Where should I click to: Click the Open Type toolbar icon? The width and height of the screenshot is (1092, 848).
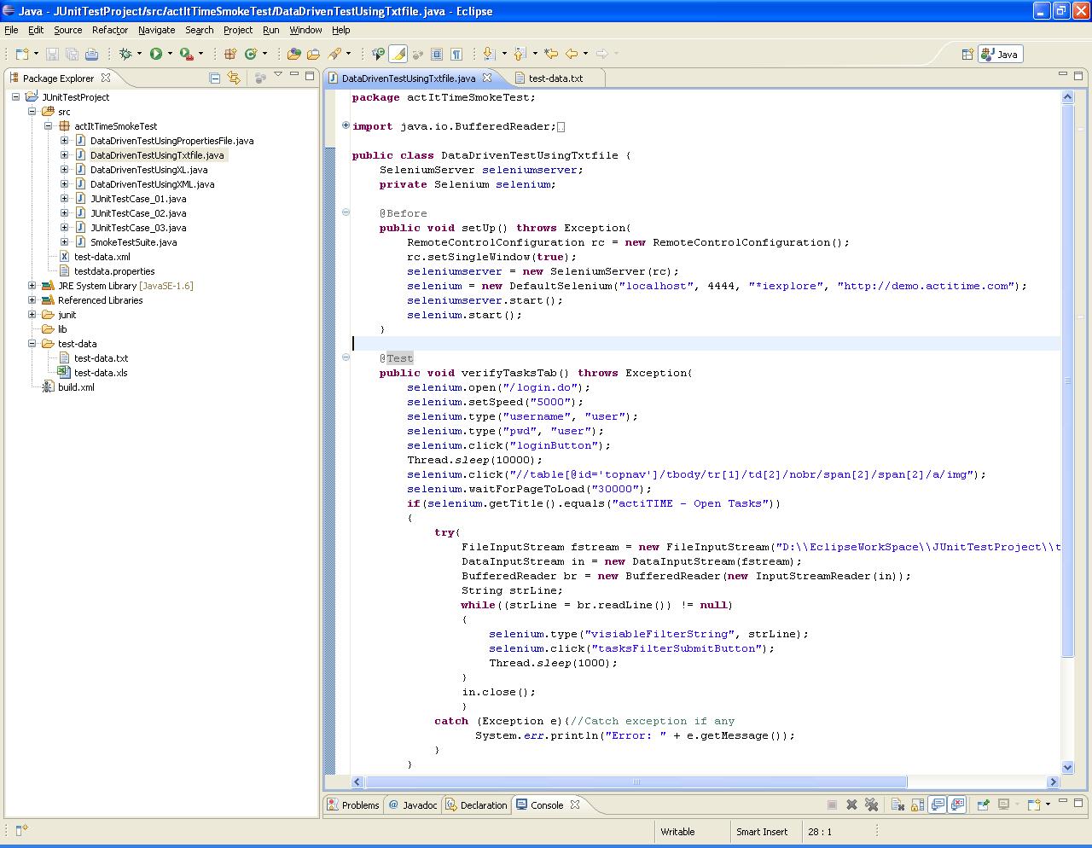pos(293,54)
